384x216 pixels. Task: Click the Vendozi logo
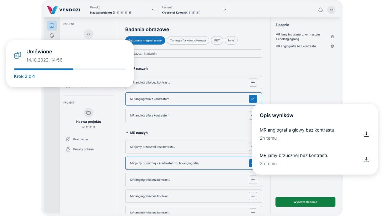pos(64,10)
